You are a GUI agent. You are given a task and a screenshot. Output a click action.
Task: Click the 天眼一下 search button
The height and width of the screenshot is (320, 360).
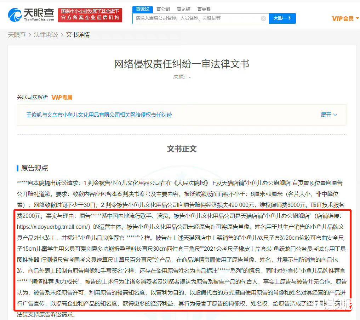pos(282,18)
